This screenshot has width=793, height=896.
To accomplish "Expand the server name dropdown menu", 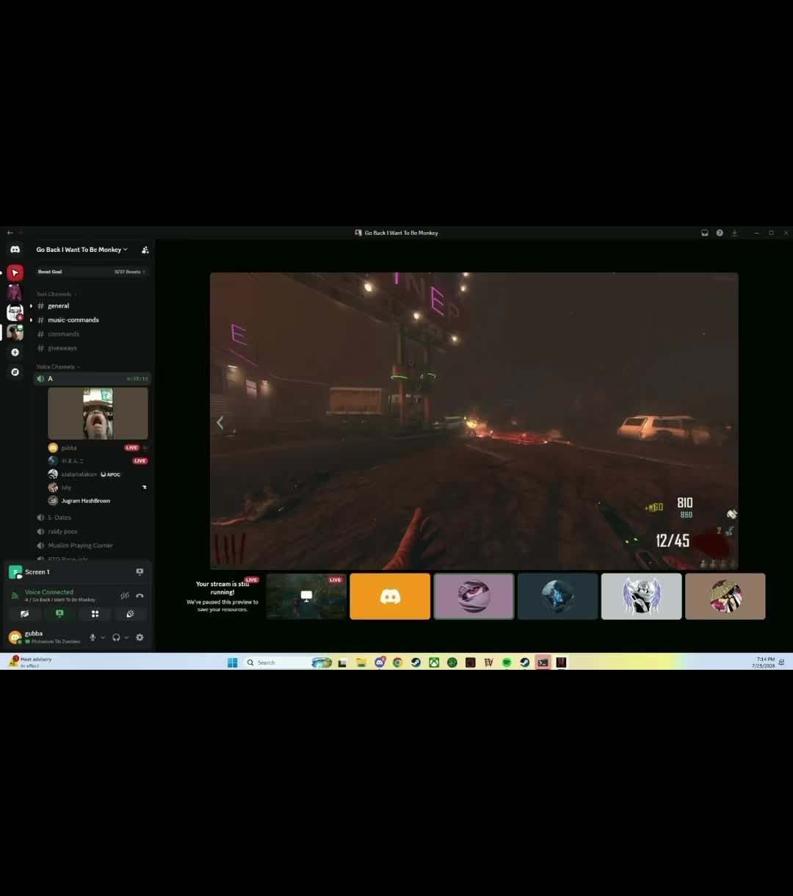I will tap(82, 250).
